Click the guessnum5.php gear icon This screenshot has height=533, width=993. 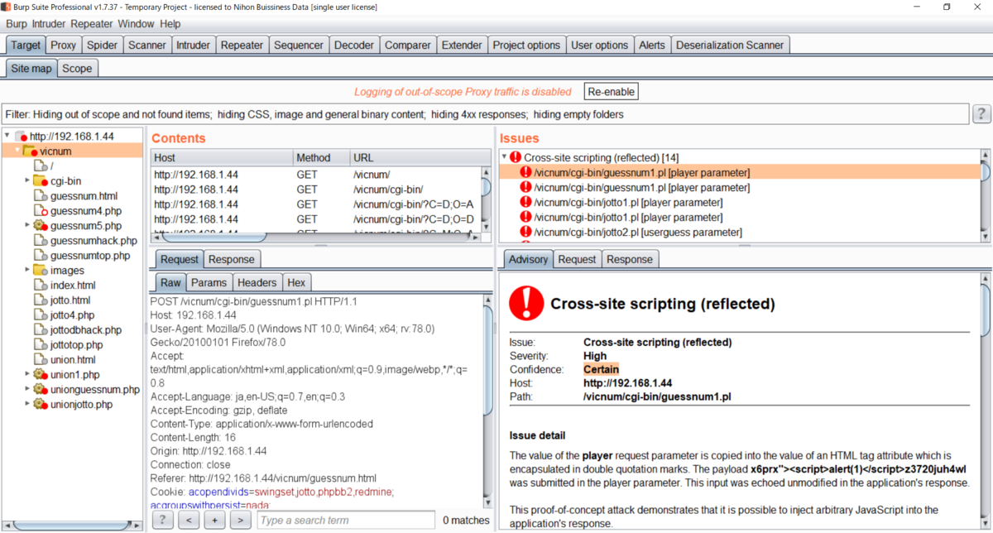41,226
